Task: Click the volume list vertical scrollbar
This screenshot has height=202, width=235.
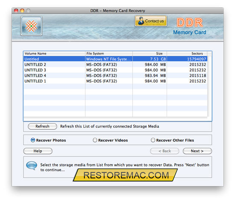Action: click(x=209, y=86)
